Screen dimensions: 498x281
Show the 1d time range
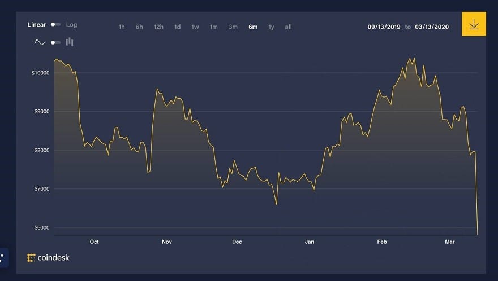tap(177, 27)
